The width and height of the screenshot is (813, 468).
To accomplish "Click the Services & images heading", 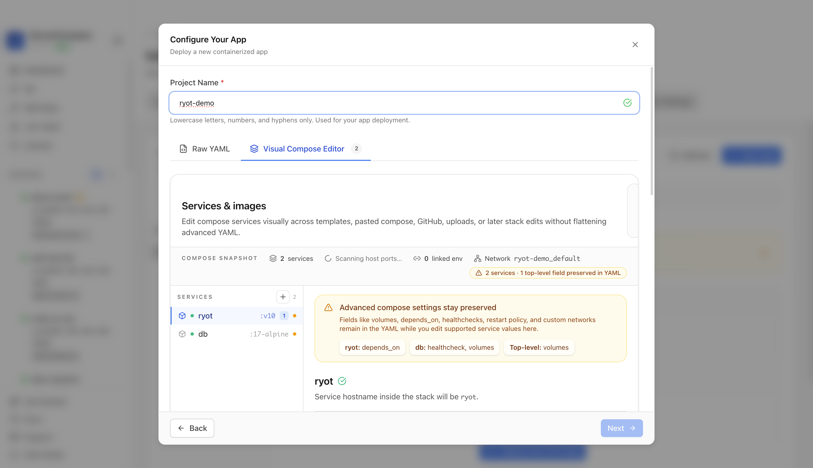I will (x=224, y=206).
